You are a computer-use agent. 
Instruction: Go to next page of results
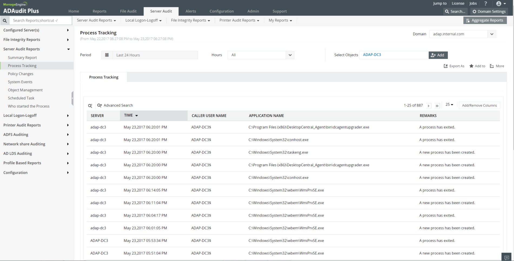pos(429,106)
